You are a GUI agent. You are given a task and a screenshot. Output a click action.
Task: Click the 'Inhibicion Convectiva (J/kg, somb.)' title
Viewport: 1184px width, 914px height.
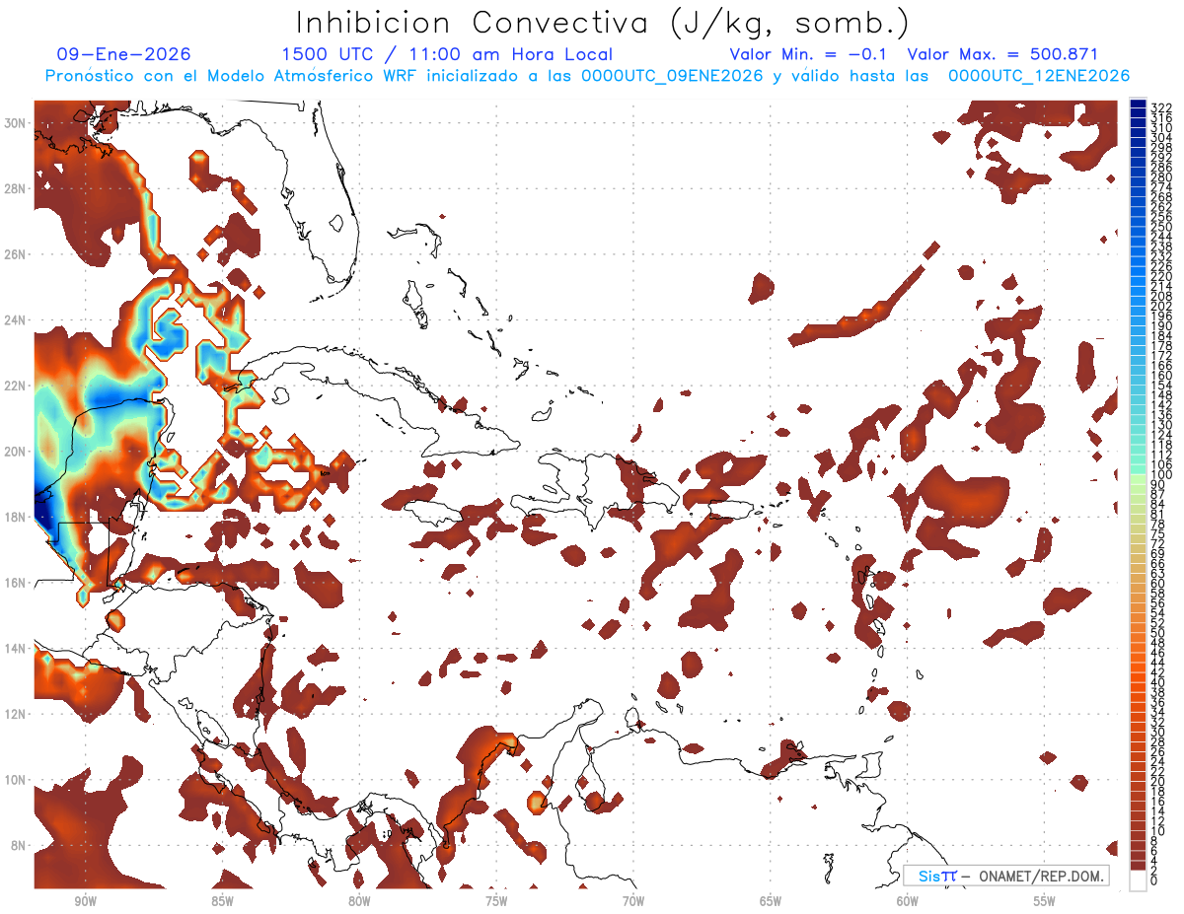[x=603, y=23]
